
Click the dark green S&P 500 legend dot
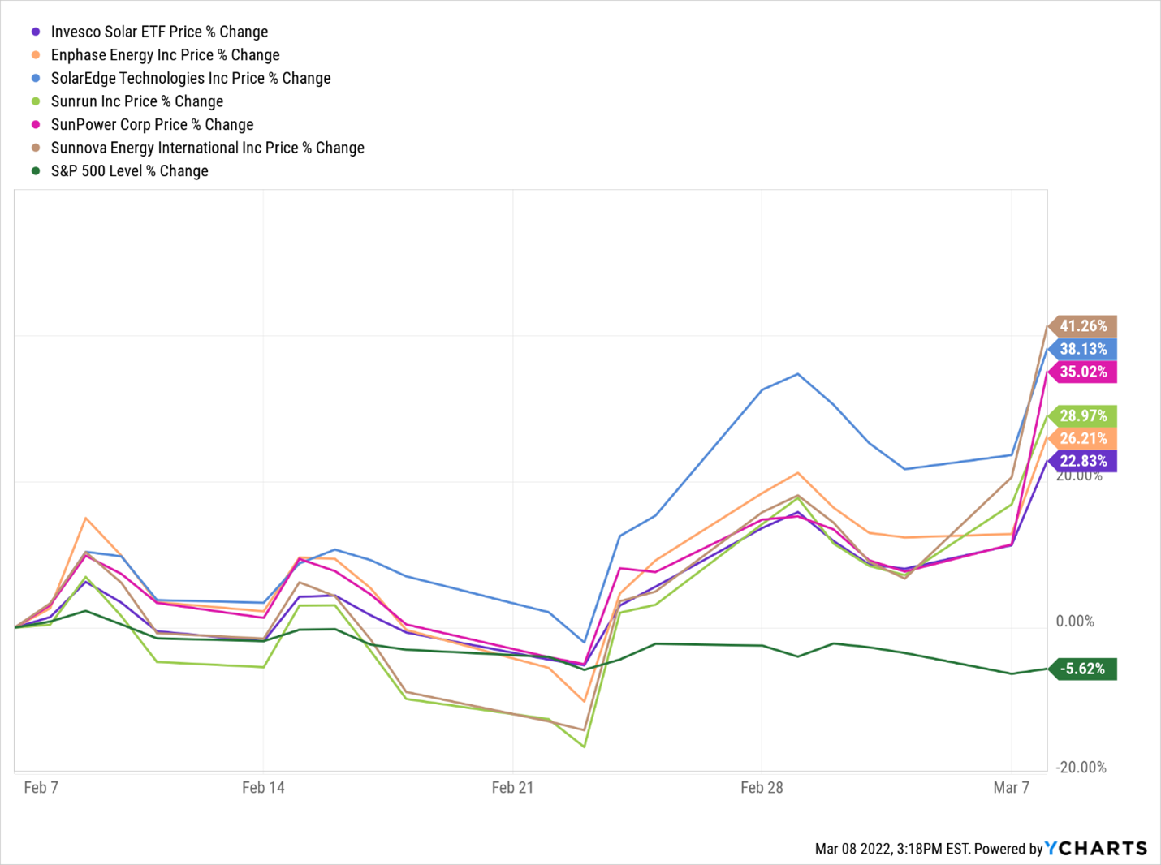(36, 171)
